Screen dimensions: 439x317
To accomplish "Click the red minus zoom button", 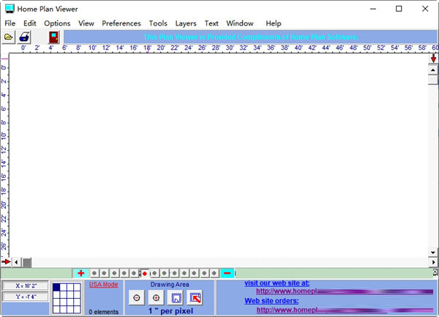I will click(227, 273).
